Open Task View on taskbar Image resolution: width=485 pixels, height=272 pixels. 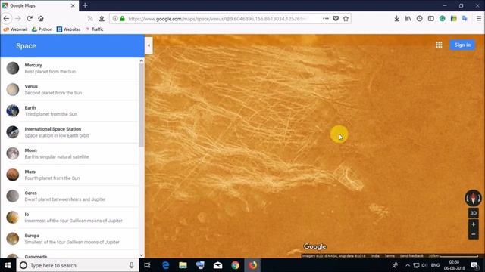point(148,265)
